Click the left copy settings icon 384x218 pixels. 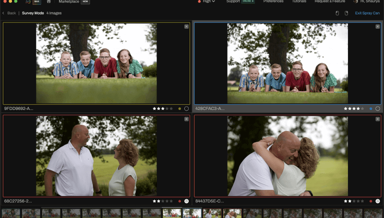(x=337, y=13)
